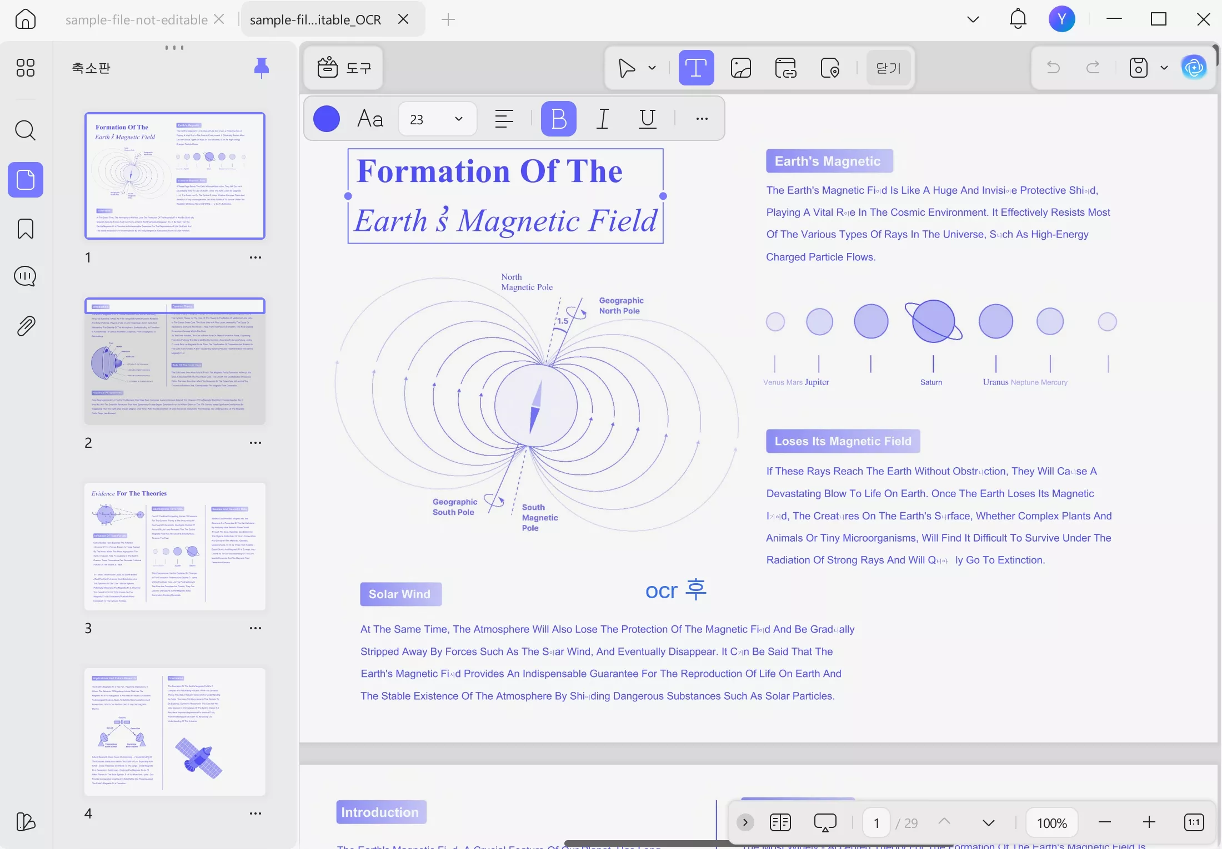Open the blue text color swatch
The width and height of the screenshot is (1222, 849).
pos(327,119)
